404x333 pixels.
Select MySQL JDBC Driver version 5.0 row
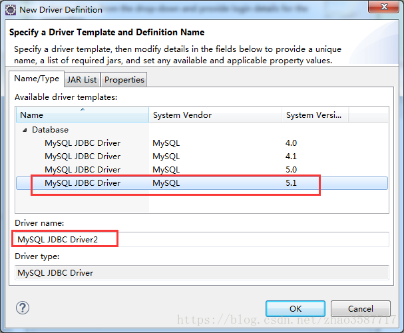[202, 170]
